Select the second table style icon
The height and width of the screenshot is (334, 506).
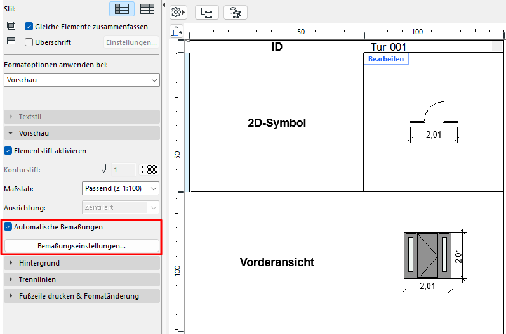click(147, 9)
